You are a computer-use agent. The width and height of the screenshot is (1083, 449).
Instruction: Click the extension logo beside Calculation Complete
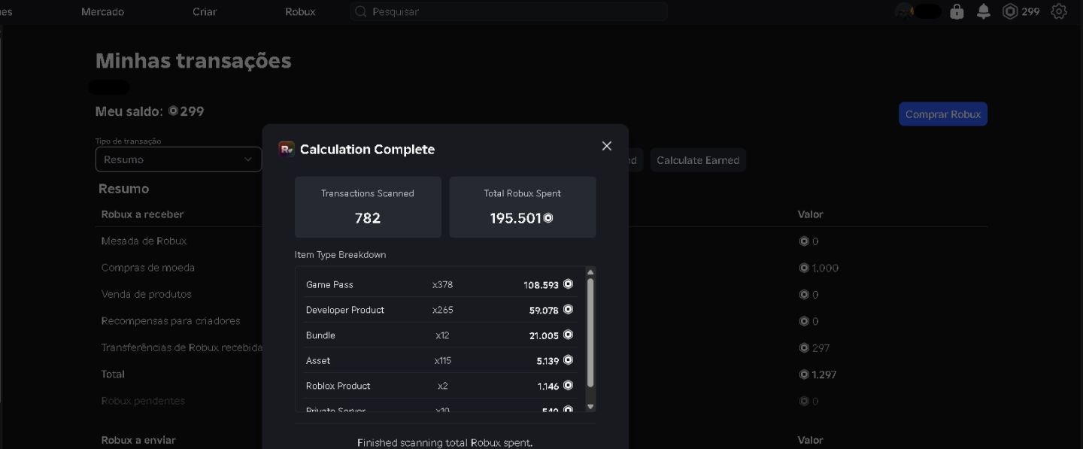286,149
